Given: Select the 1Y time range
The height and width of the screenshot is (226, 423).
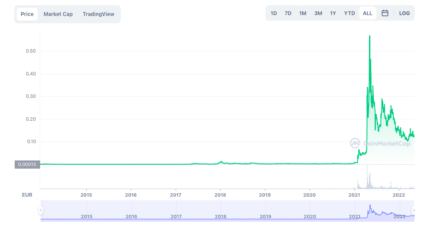Looking at the screenshot, I should pos(333,13).
